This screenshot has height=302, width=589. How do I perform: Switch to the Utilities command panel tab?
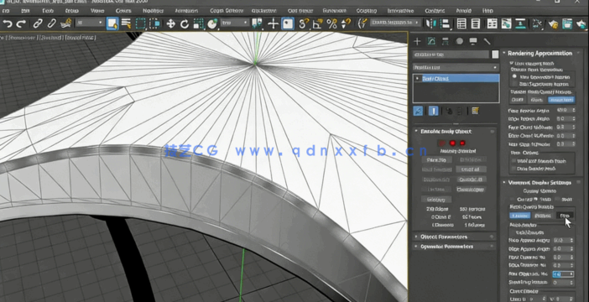click(x=487, y=41)
